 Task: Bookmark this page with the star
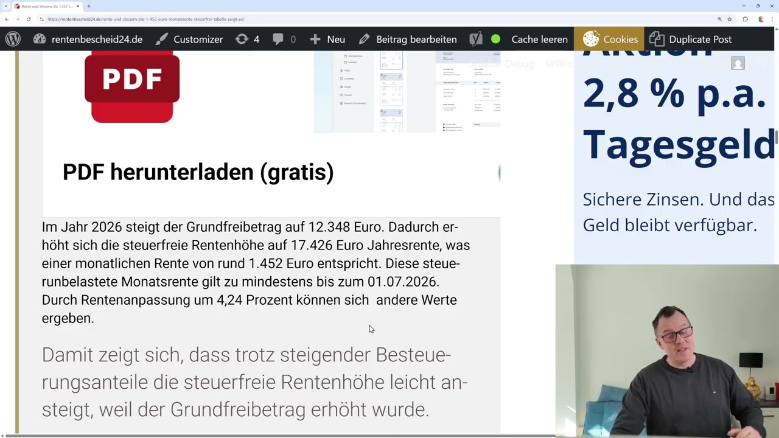click(x=729, y=19)
